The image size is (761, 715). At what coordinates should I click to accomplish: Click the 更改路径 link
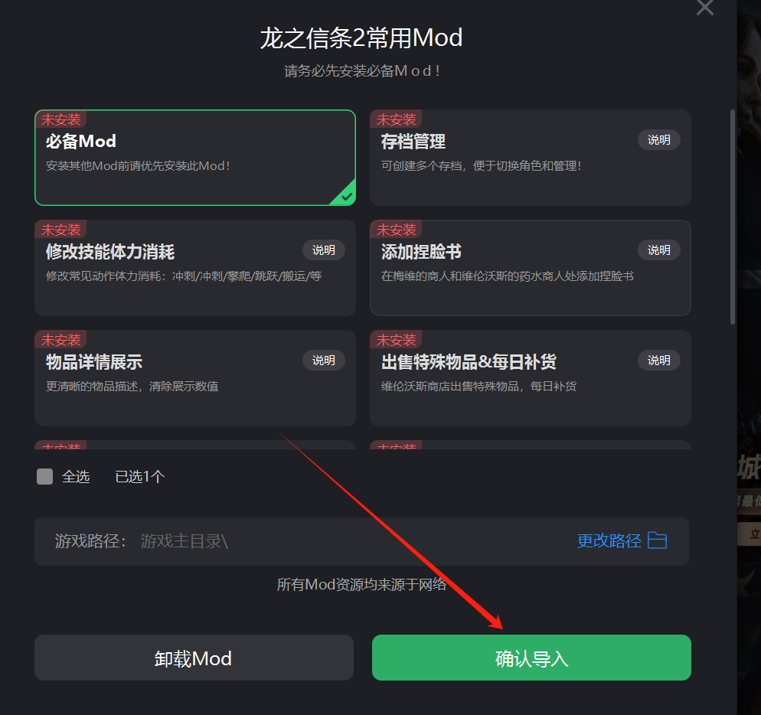[609, 540]
